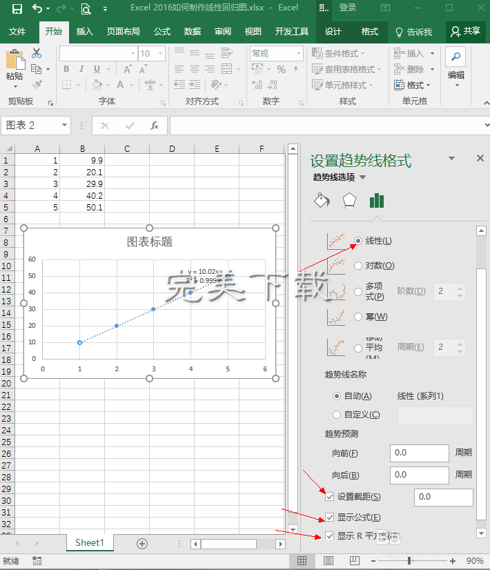Select the Custom (自定义) trendline name option
Screen dimensions: 490x570
[x=337, y=415]
